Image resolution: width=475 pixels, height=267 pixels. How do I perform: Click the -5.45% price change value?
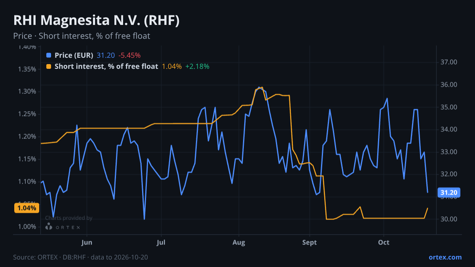point(129,55)
